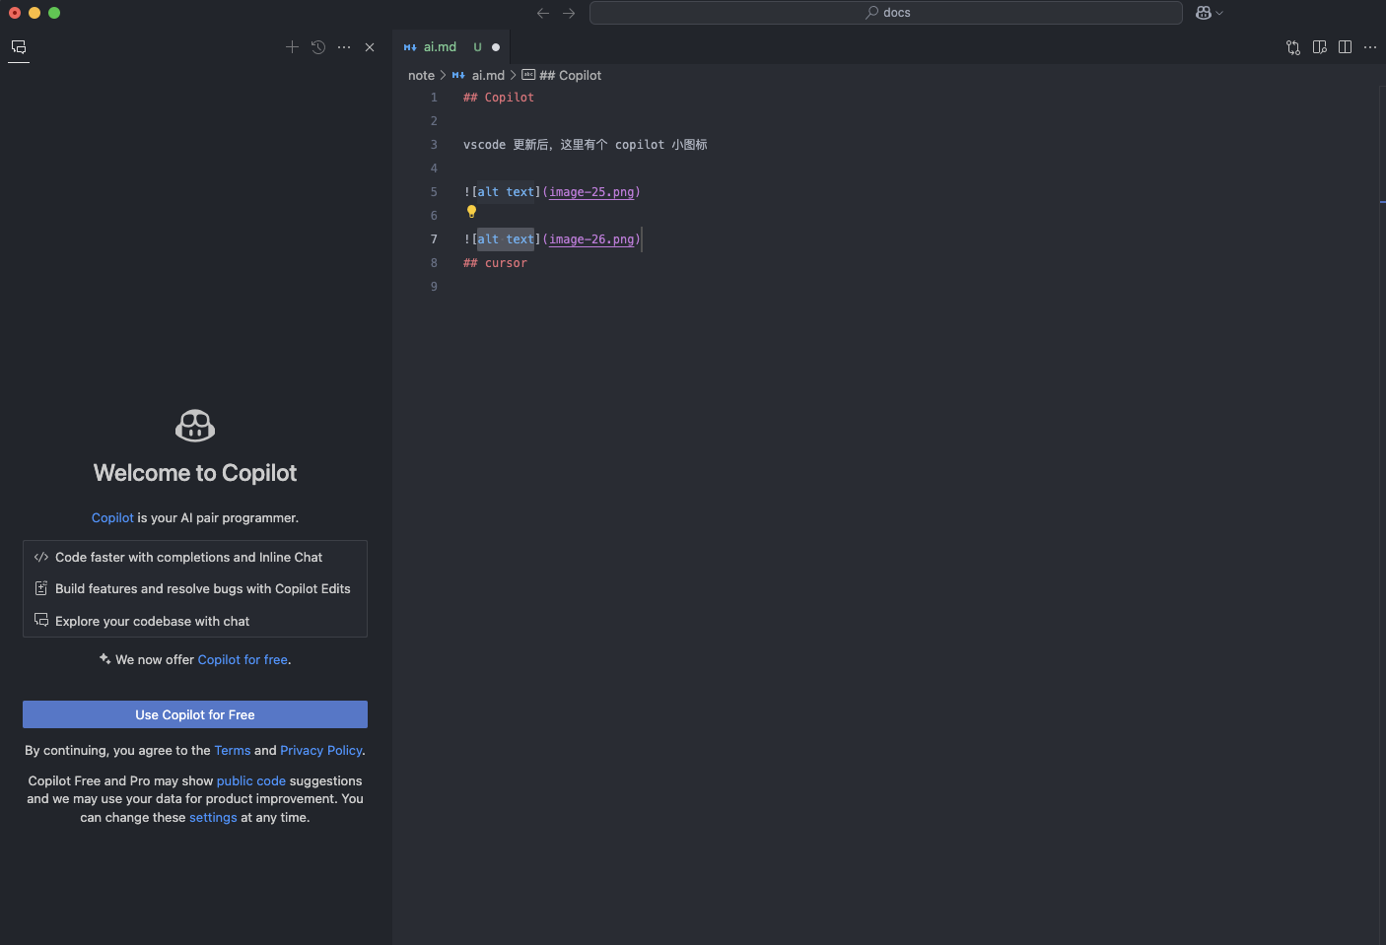This screenshot has width=1386, height=945.
Task: Click the markdown file icon on ai.md tab
Action: [x=410, y=47]
